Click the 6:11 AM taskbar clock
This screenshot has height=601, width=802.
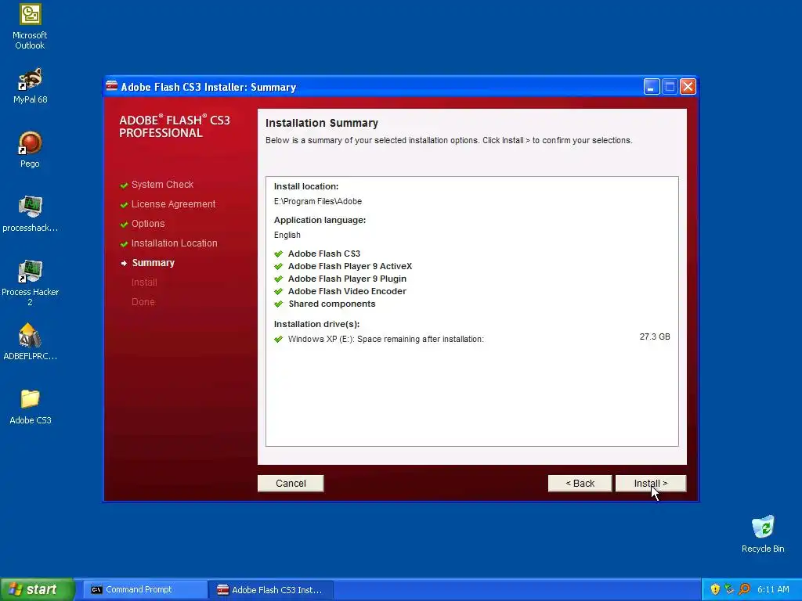point(773,590)
